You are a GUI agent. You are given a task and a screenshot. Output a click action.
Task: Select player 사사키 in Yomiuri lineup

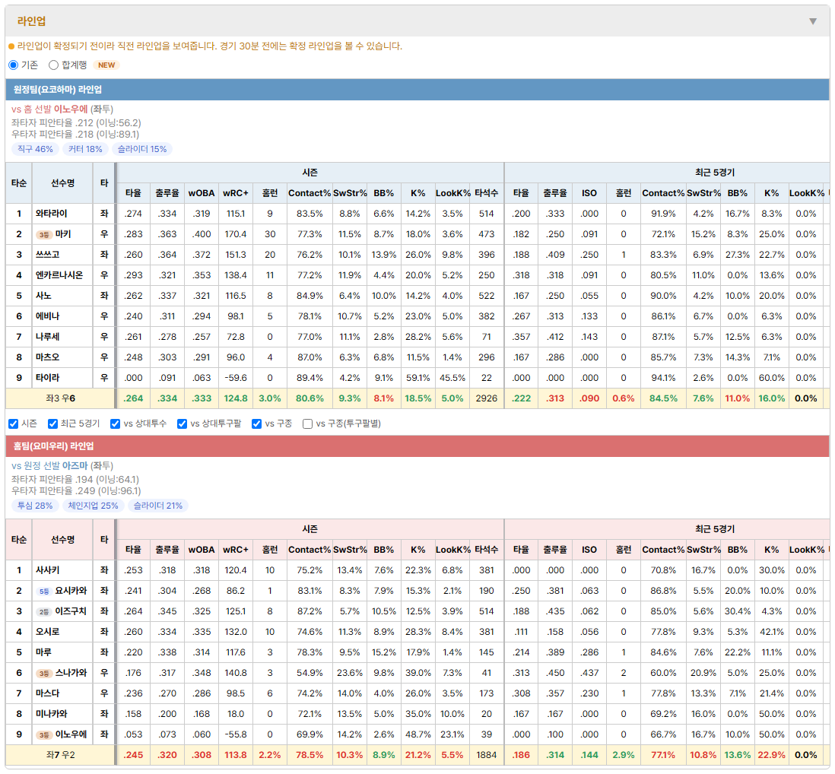(x=47, y=570)
